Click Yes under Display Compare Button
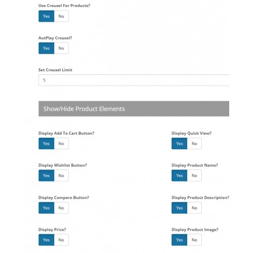 pyautogui.click(x=47, y=208)
